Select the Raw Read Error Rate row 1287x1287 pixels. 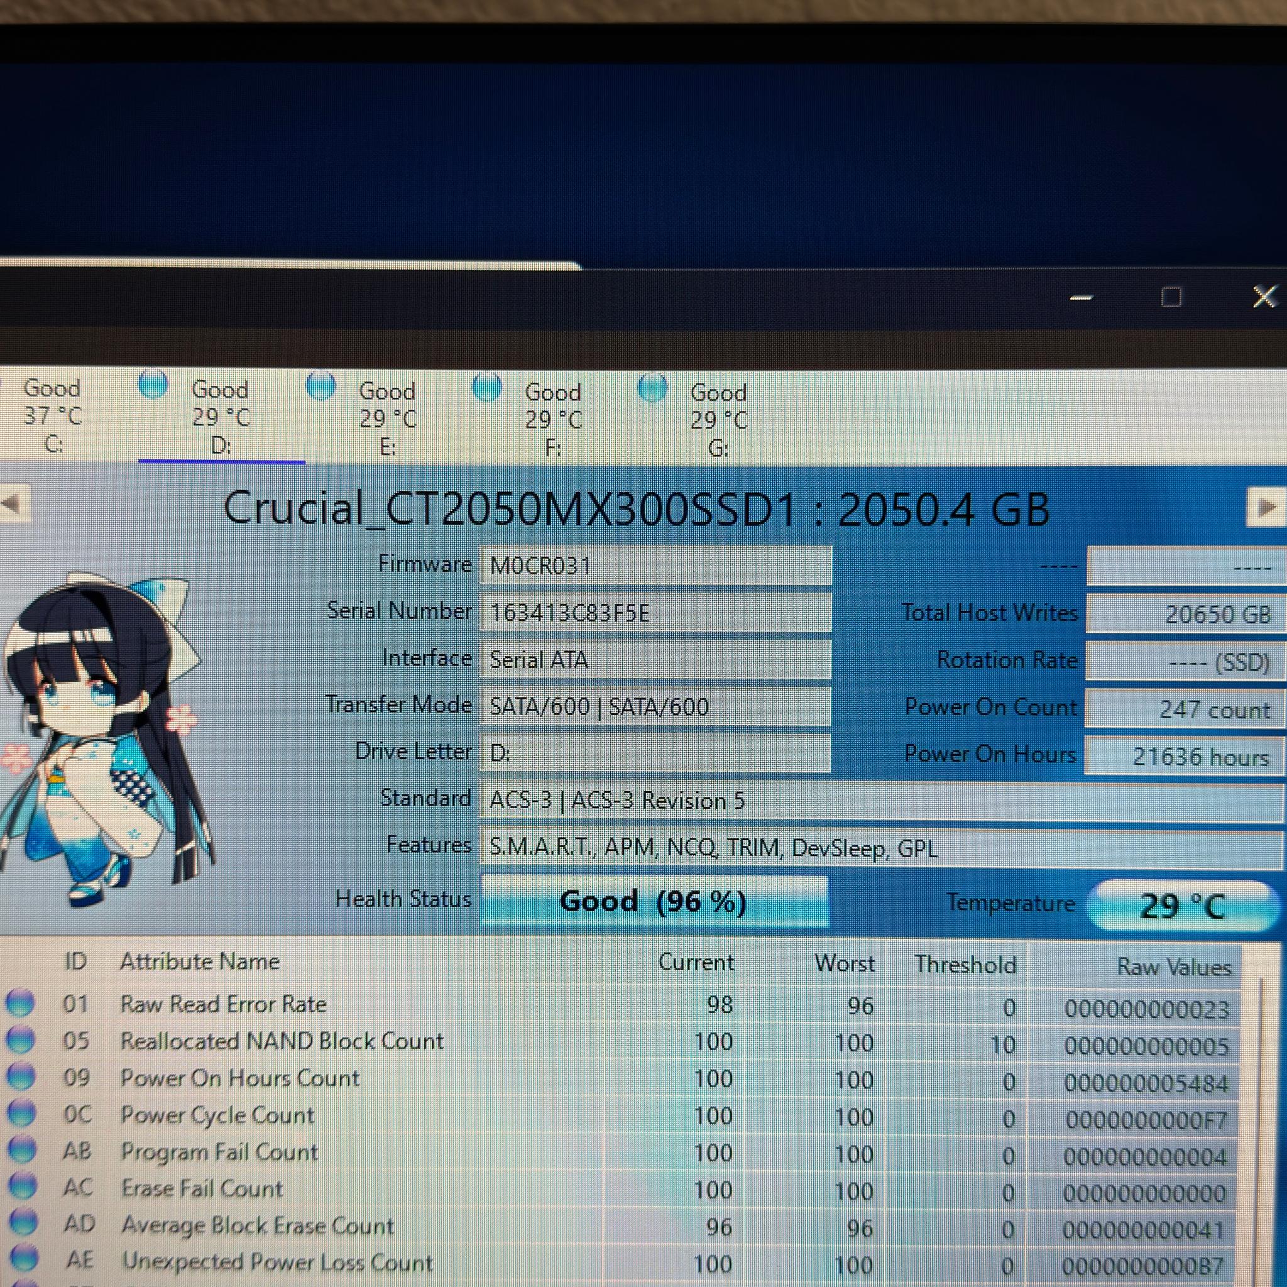(x=620, y=1005)
